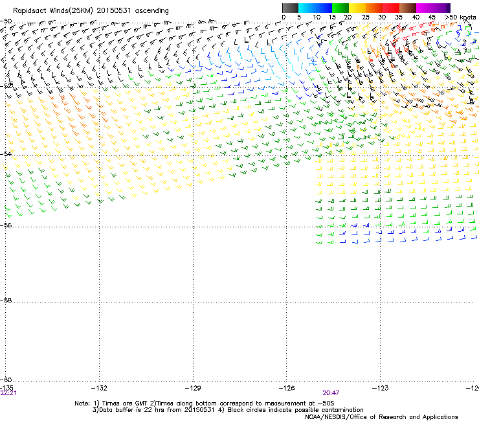The image size is (479, 421).
Task: Click the latitude label -52
Action: pyautogui.click(x=6, y=86)
